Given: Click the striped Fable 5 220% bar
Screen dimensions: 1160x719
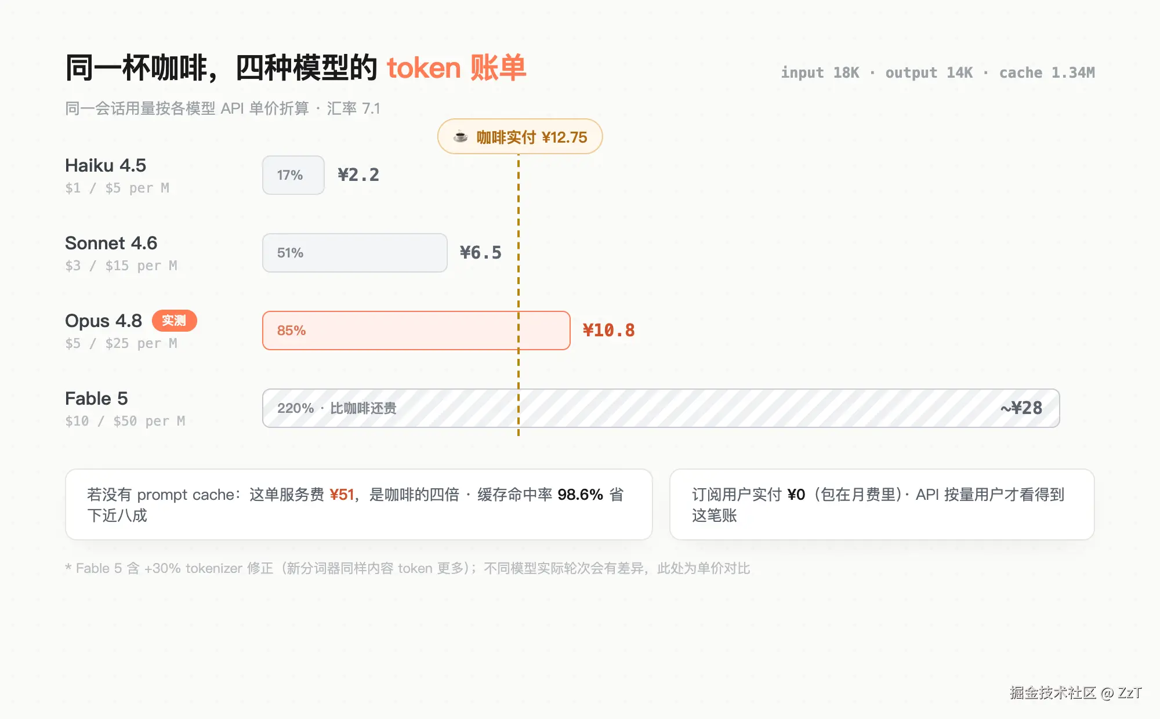Looking at the screenshot, I should pos(661,408).
